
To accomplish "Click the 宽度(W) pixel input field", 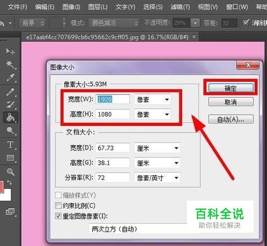I will point(113,99).
